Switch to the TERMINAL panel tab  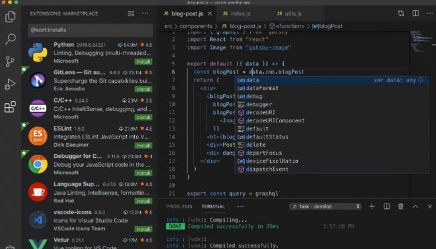click(213, 207)
